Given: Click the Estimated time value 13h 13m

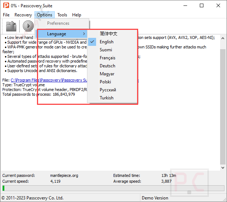Looking at the screenshot, I should 169,175.
